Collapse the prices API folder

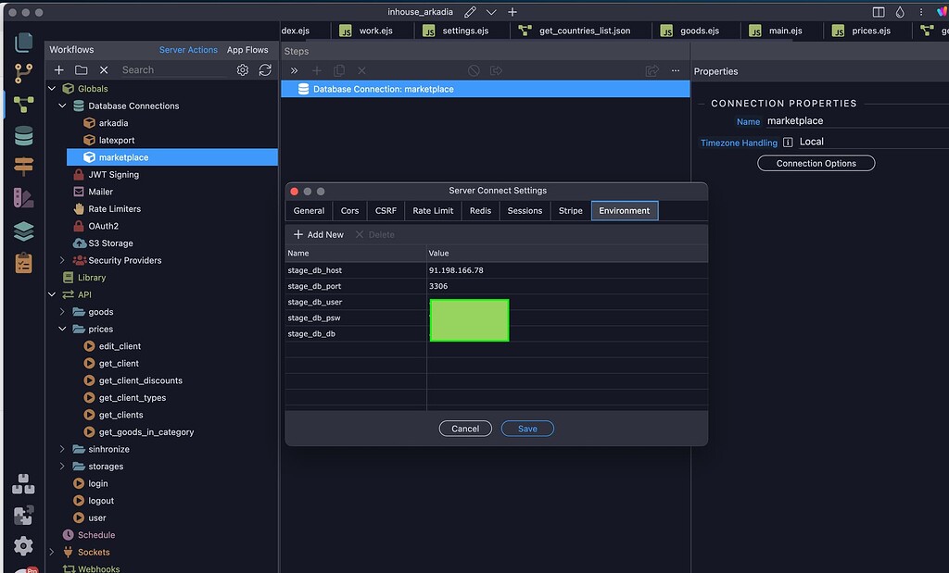click(63, 330)
